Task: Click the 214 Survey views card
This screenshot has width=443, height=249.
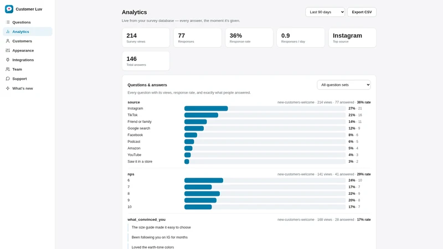Action: pyautogui.click(x=146, y=38)
